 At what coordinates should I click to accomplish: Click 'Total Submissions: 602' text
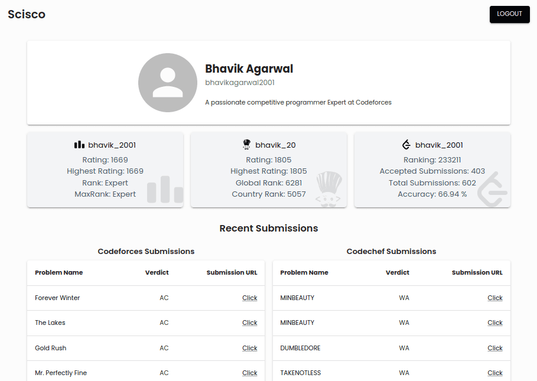pyautogui.click(x=432, y=183)
